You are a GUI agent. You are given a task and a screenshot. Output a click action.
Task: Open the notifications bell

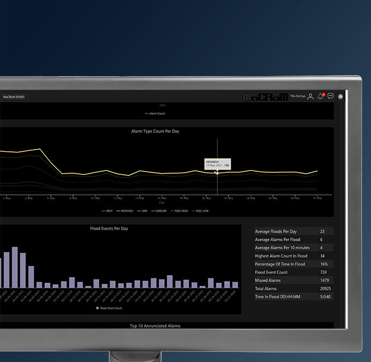click(x=320, y=97)
